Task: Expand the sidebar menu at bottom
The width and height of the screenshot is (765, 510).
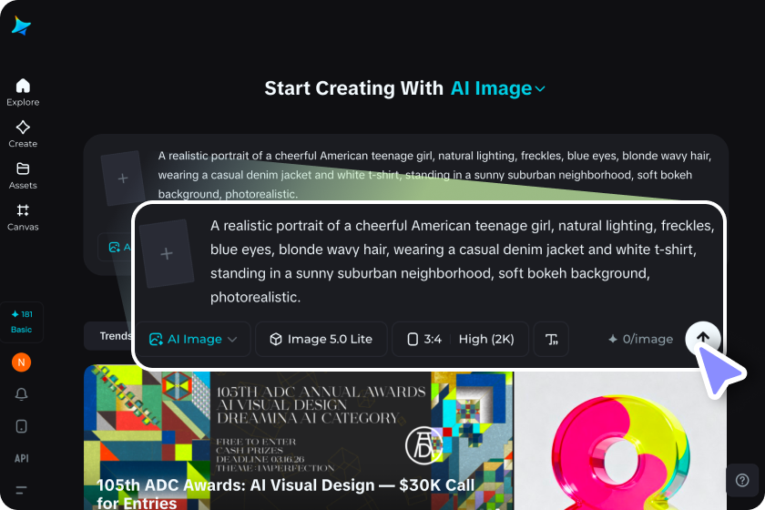Action: pos(22,490)
